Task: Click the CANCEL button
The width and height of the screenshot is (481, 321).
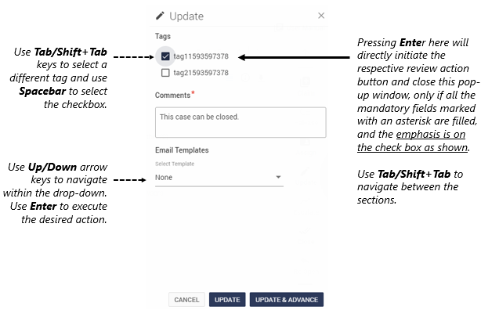Action: click(x=186, y=300)
